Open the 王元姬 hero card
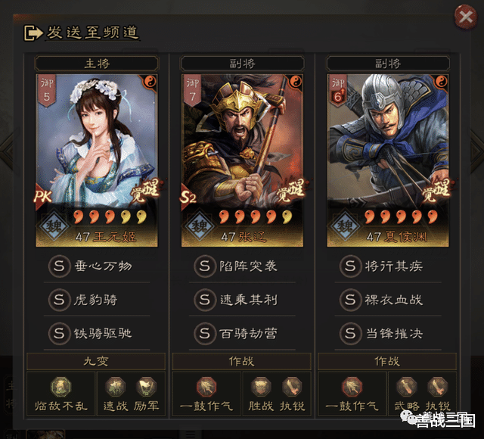This screenshot has width=484, height=439. (97, 160)
